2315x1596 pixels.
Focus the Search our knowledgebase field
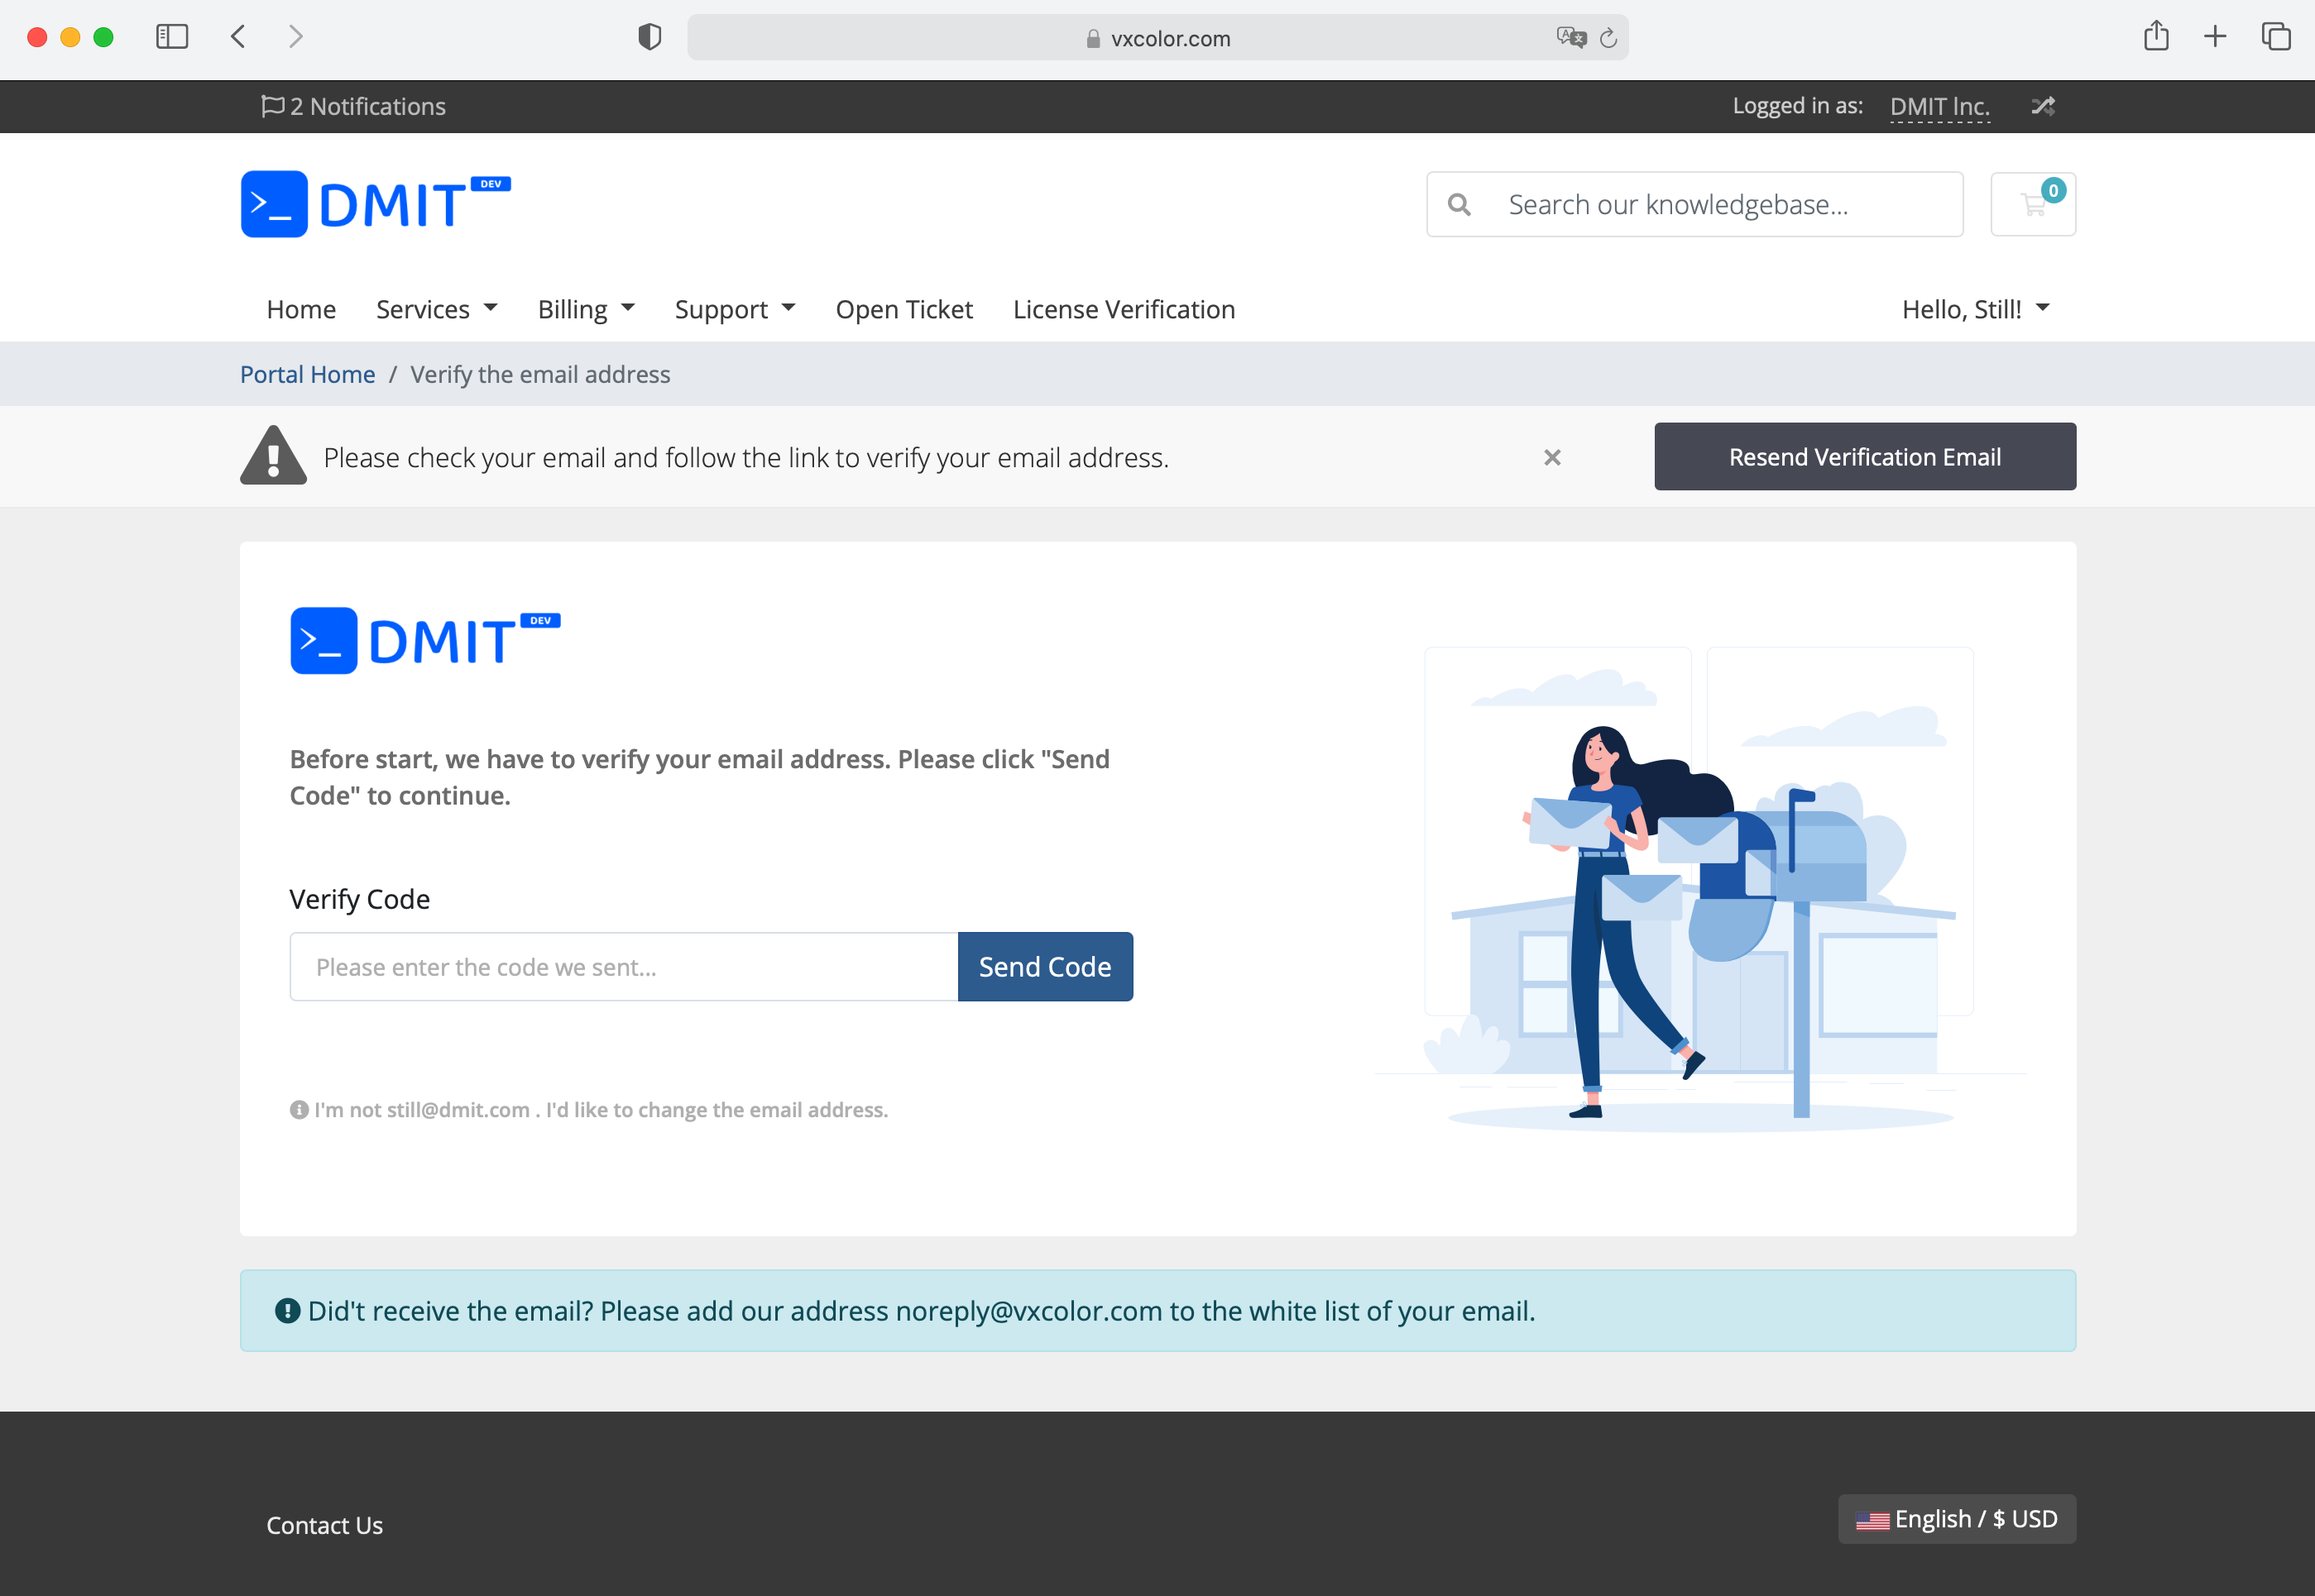point(1694,204)
